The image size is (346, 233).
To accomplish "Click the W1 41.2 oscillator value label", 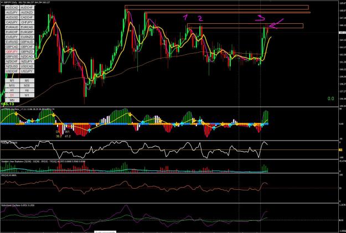I will pos(68,134).
